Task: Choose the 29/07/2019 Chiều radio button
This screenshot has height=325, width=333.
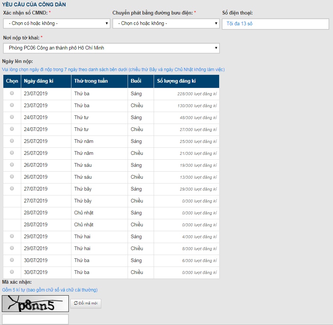Action: pos(12,248)
